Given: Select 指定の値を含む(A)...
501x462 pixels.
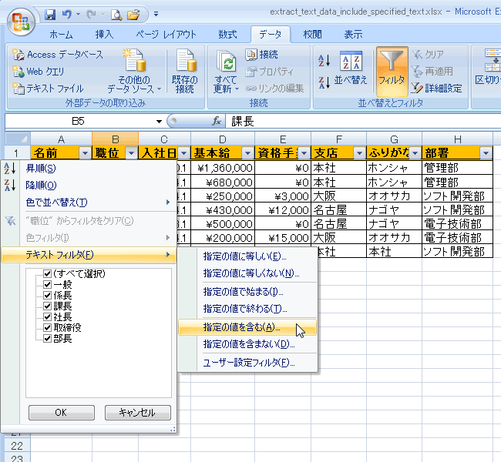Looking at the screenshot, I should coord(247,327).
